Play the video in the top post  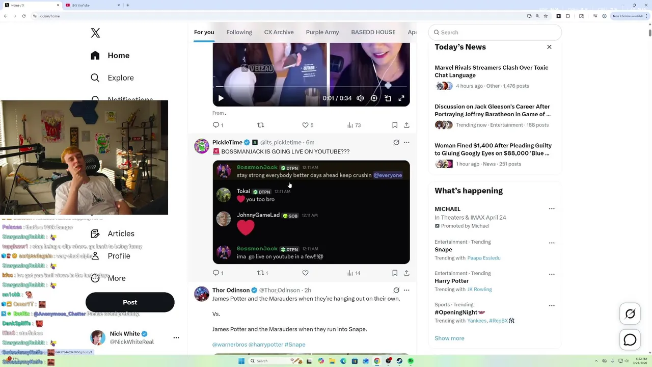click(221, 98)
